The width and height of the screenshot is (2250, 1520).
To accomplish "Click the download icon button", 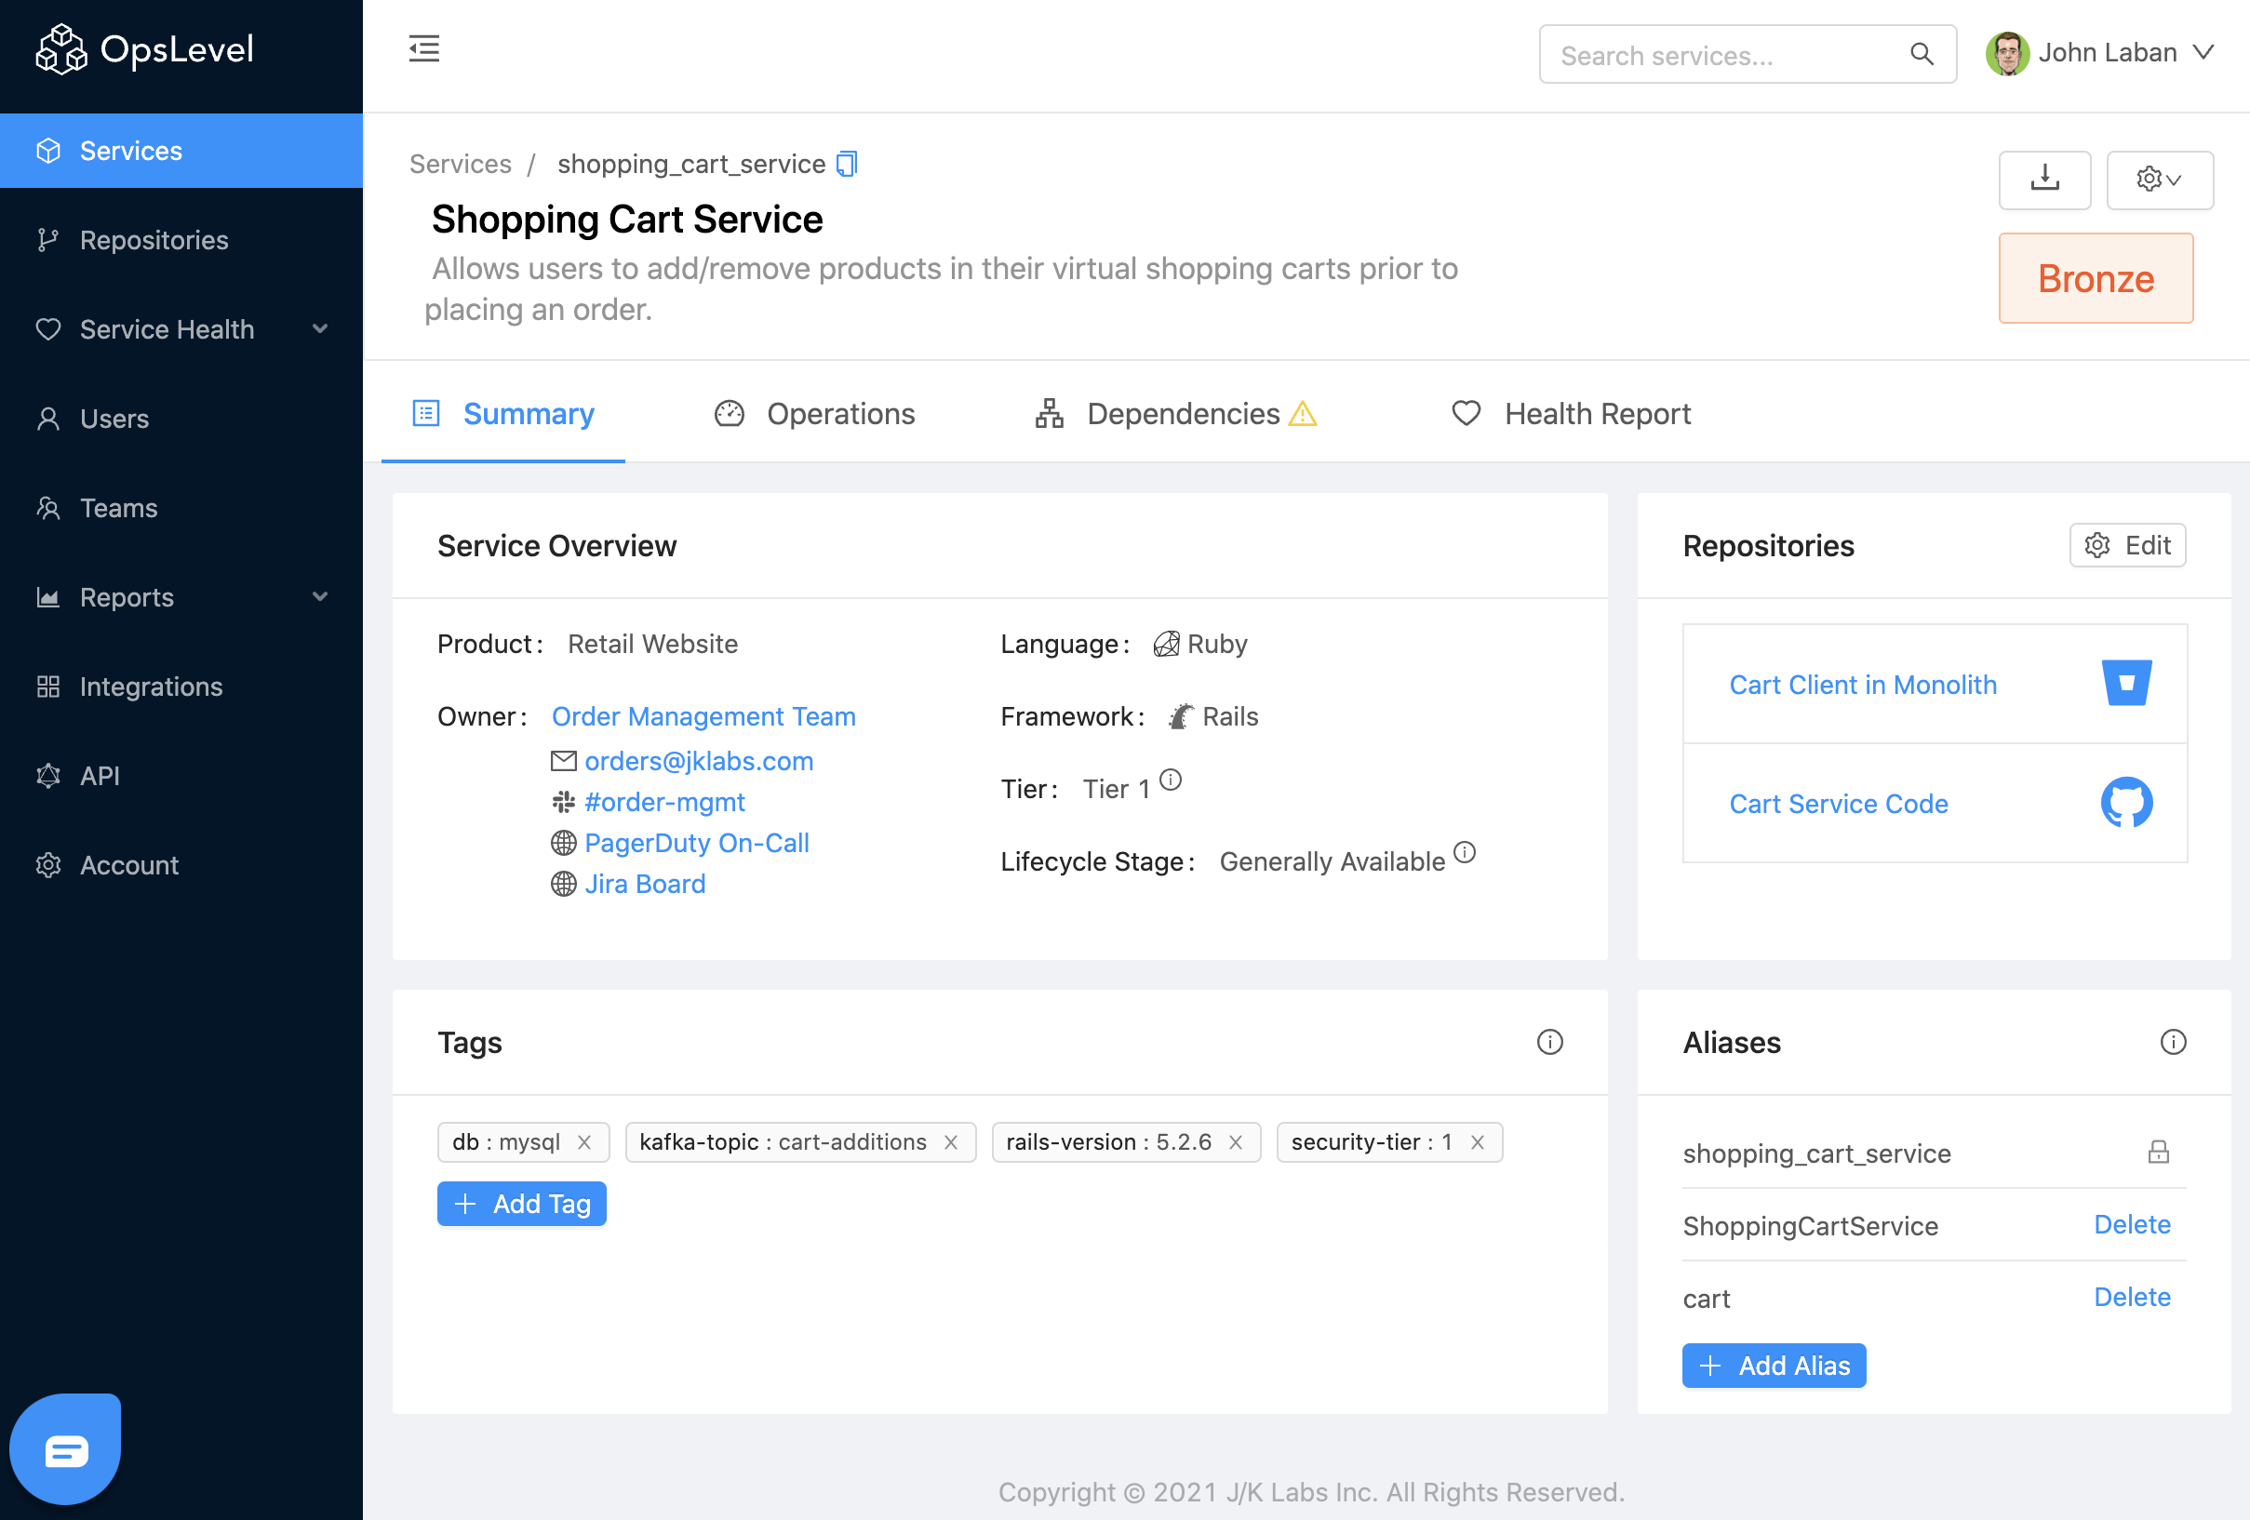I will pyautogui.click(x=2043, y=180).
